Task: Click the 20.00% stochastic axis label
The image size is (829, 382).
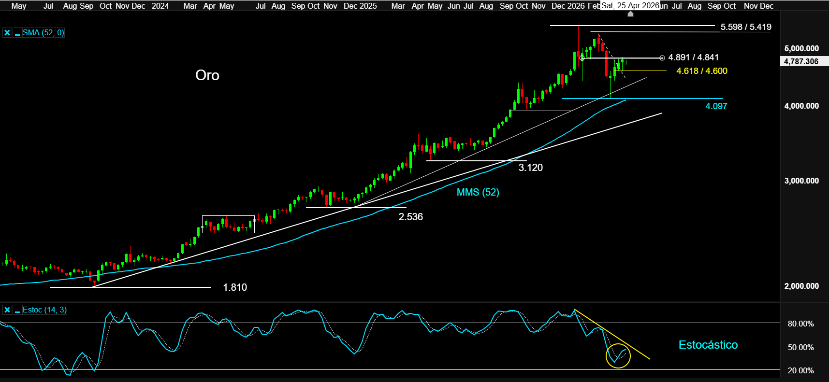Action: coord(801,370)
